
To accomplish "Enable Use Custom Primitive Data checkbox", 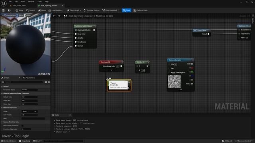I will [23, 126].
